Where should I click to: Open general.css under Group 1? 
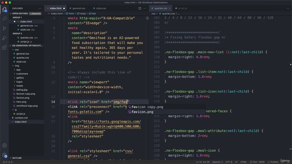pyautogui.click(x=26, y=26)
